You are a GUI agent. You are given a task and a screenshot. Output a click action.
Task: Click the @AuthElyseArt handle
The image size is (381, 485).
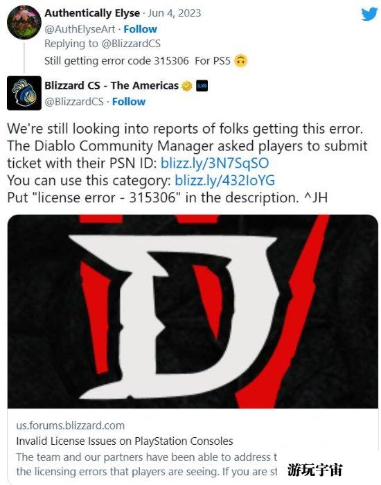coord(80,29)
